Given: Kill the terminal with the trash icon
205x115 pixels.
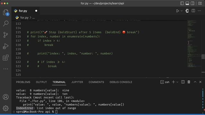Looking at the screenshot, I should (x=189, y=82).
